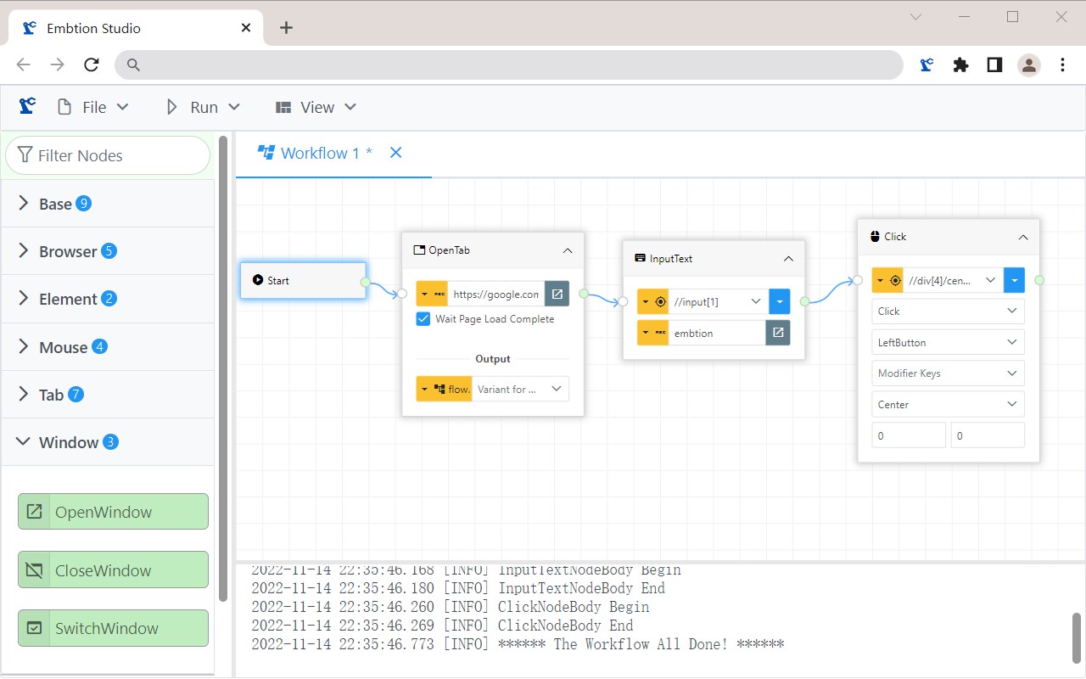Viewport: 1086px width, 679px height.
Task: Open the Modifier Keys dropdown
Action: 948,373
